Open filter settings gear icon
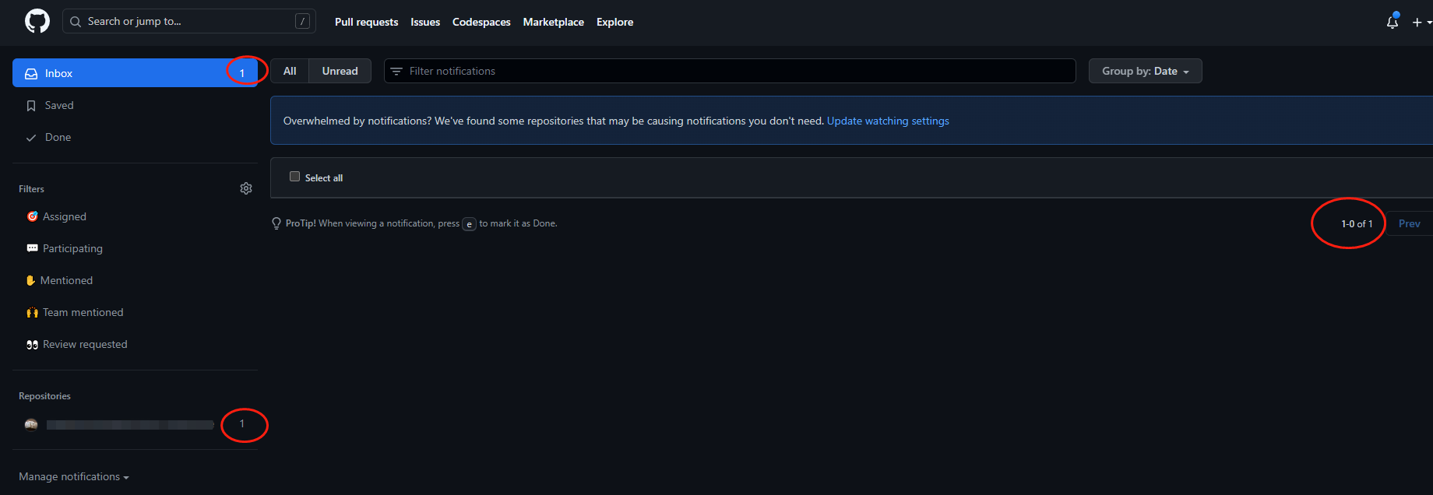The height and width of the screenshot is (495, 1433). point(246,188)
